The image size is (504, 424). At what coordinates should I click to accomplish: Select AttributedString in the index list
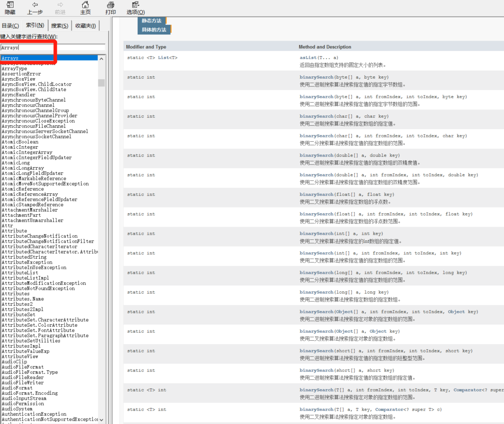(24, 257)
